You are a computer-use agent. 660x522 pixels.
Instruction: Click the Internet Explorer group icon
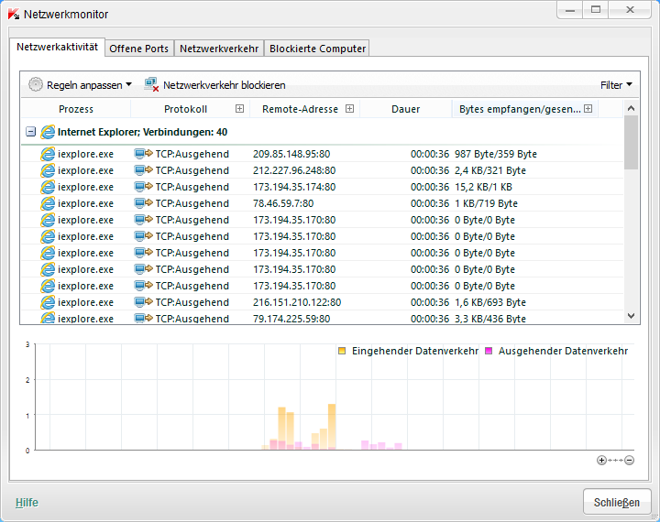coord(48,132)
